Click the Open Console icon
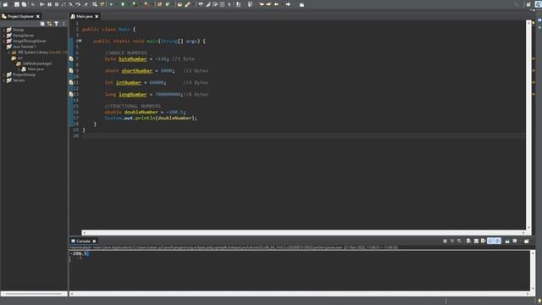The height and width of the screenshot is (305, 542). point(527,241)
